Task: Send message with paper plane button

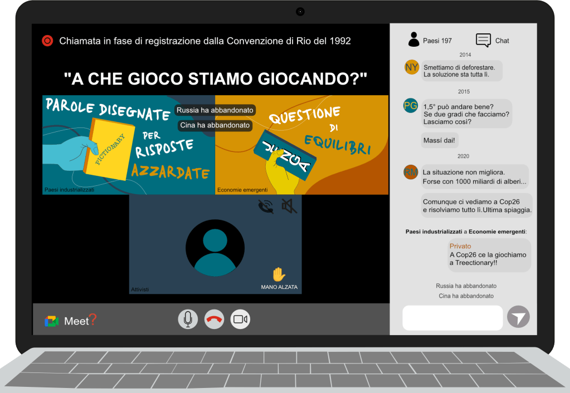Action: 518,317
